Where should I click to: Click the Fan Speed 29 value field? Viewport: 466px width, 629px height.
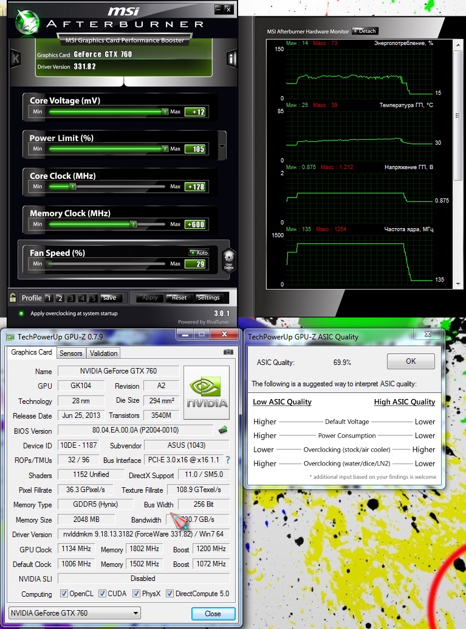[195, 264]
